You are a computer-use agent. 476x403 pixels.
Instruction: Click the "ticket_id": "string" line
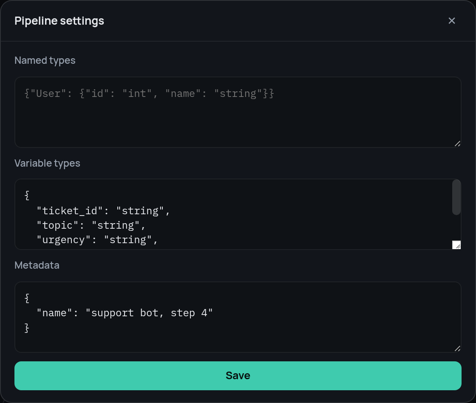coord(103,211)
